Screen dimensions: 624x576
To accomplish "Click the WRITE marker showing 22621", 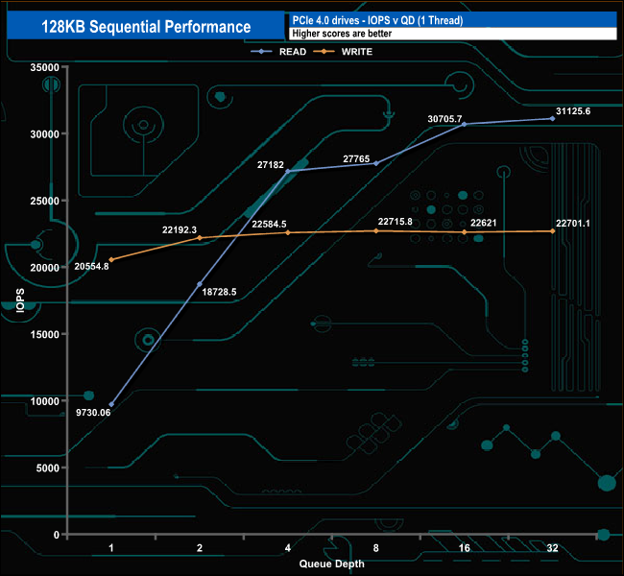I will 465,232.
